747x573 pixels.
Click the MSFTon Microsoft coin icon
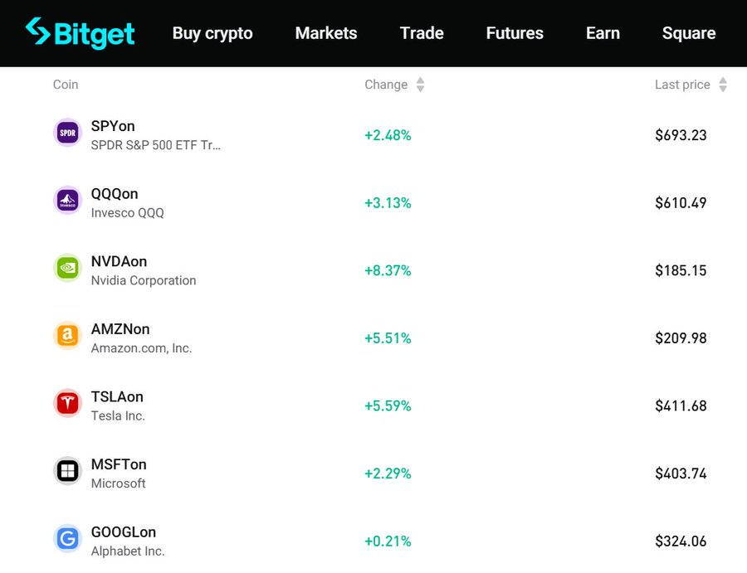pyautogui.click(x=67, y=471)
